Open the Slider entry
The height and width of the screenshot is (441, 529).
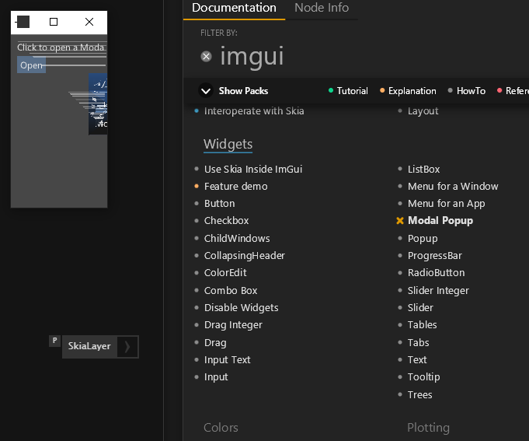point(420,308)
